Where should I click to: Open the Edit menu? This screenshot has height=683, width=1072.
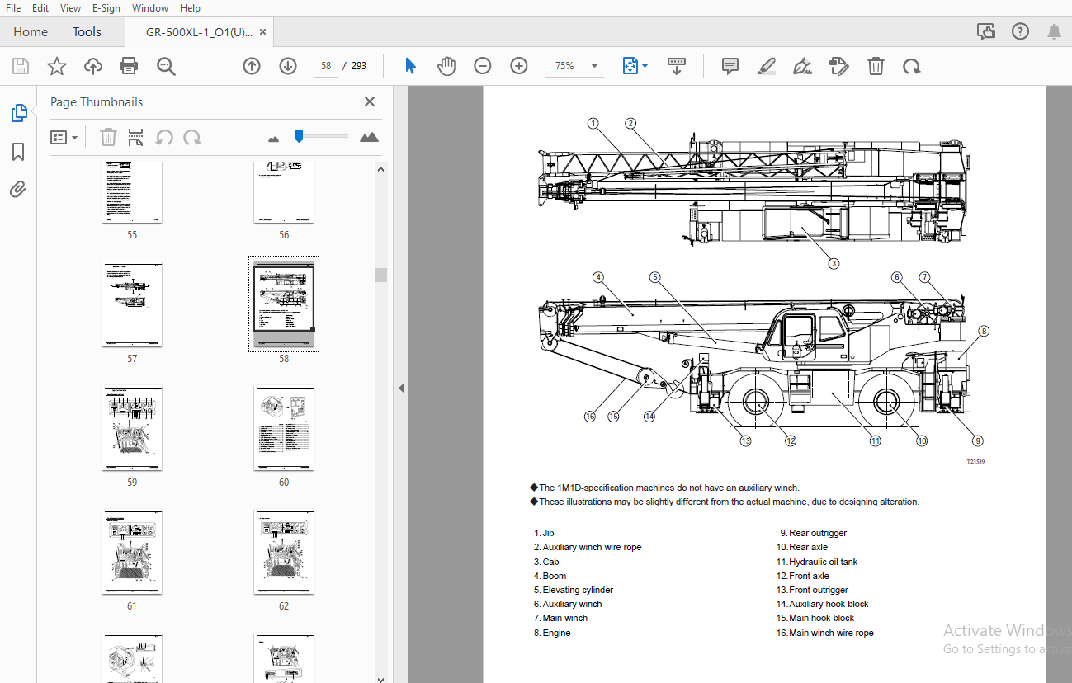[x=40, y=7]
